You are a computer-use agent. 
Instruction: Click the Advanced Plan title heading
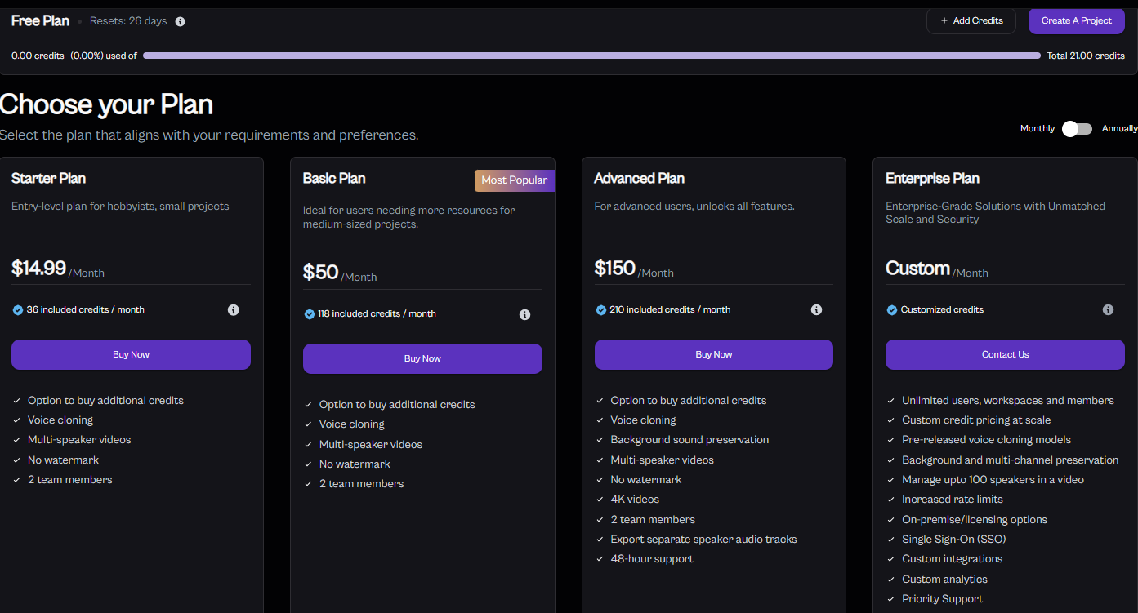tap(639, 179)
